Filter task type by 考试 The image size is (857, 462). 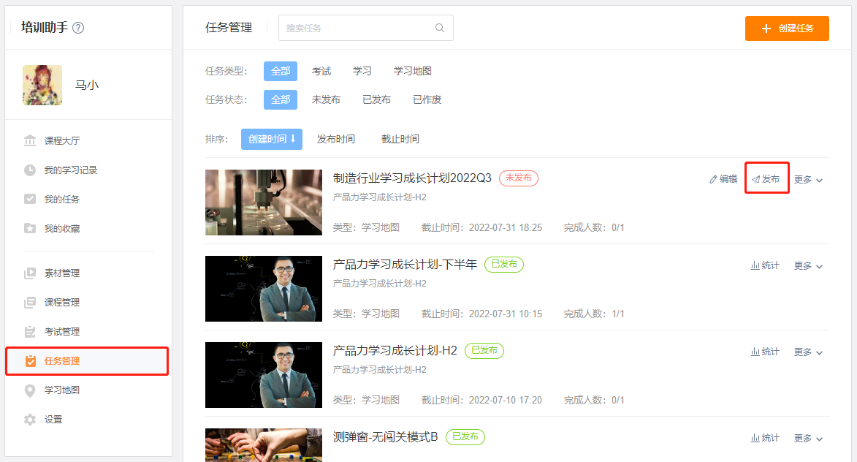pyautogui.click(x=321, y=71)
